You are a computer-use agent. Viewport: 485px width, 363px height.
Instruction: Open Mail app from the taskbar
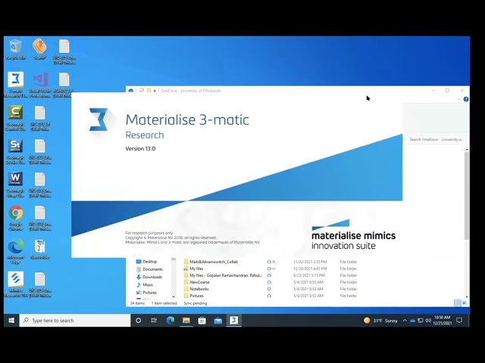(x=218, y=321)
